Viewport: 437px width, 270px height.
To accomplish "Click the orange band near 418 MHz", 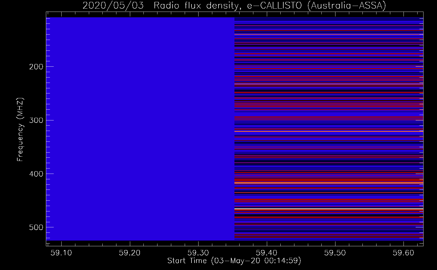I will click(329, 183).
